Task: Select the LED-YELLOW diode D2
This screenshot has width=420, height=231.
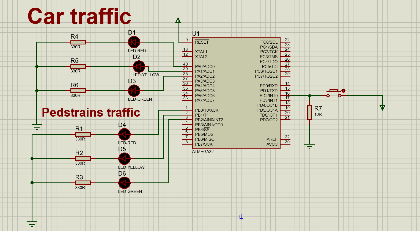Action: pyautogui.click(x=139, y=66)
